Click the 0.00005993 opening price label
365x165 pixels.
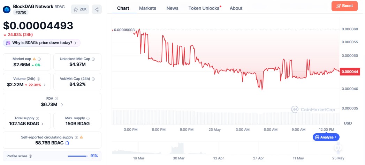pos(124,30)
